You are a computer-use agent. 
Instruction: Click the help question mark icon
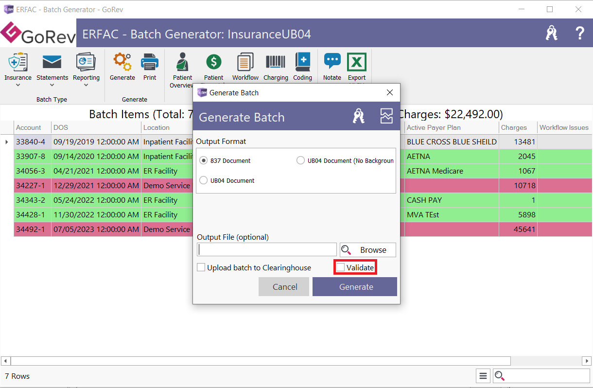(580, 33)
